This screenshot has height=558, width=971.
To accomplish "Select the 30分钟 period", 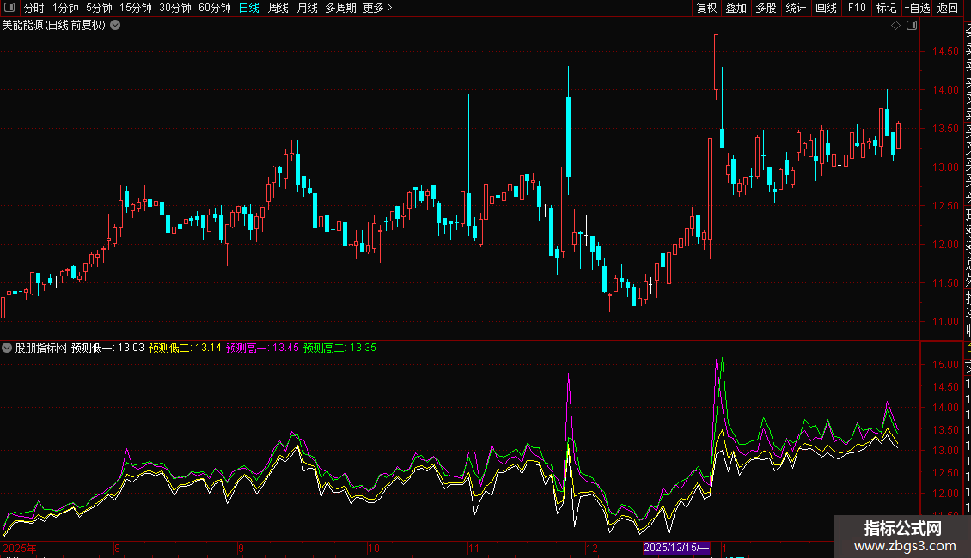I will 175,8.
